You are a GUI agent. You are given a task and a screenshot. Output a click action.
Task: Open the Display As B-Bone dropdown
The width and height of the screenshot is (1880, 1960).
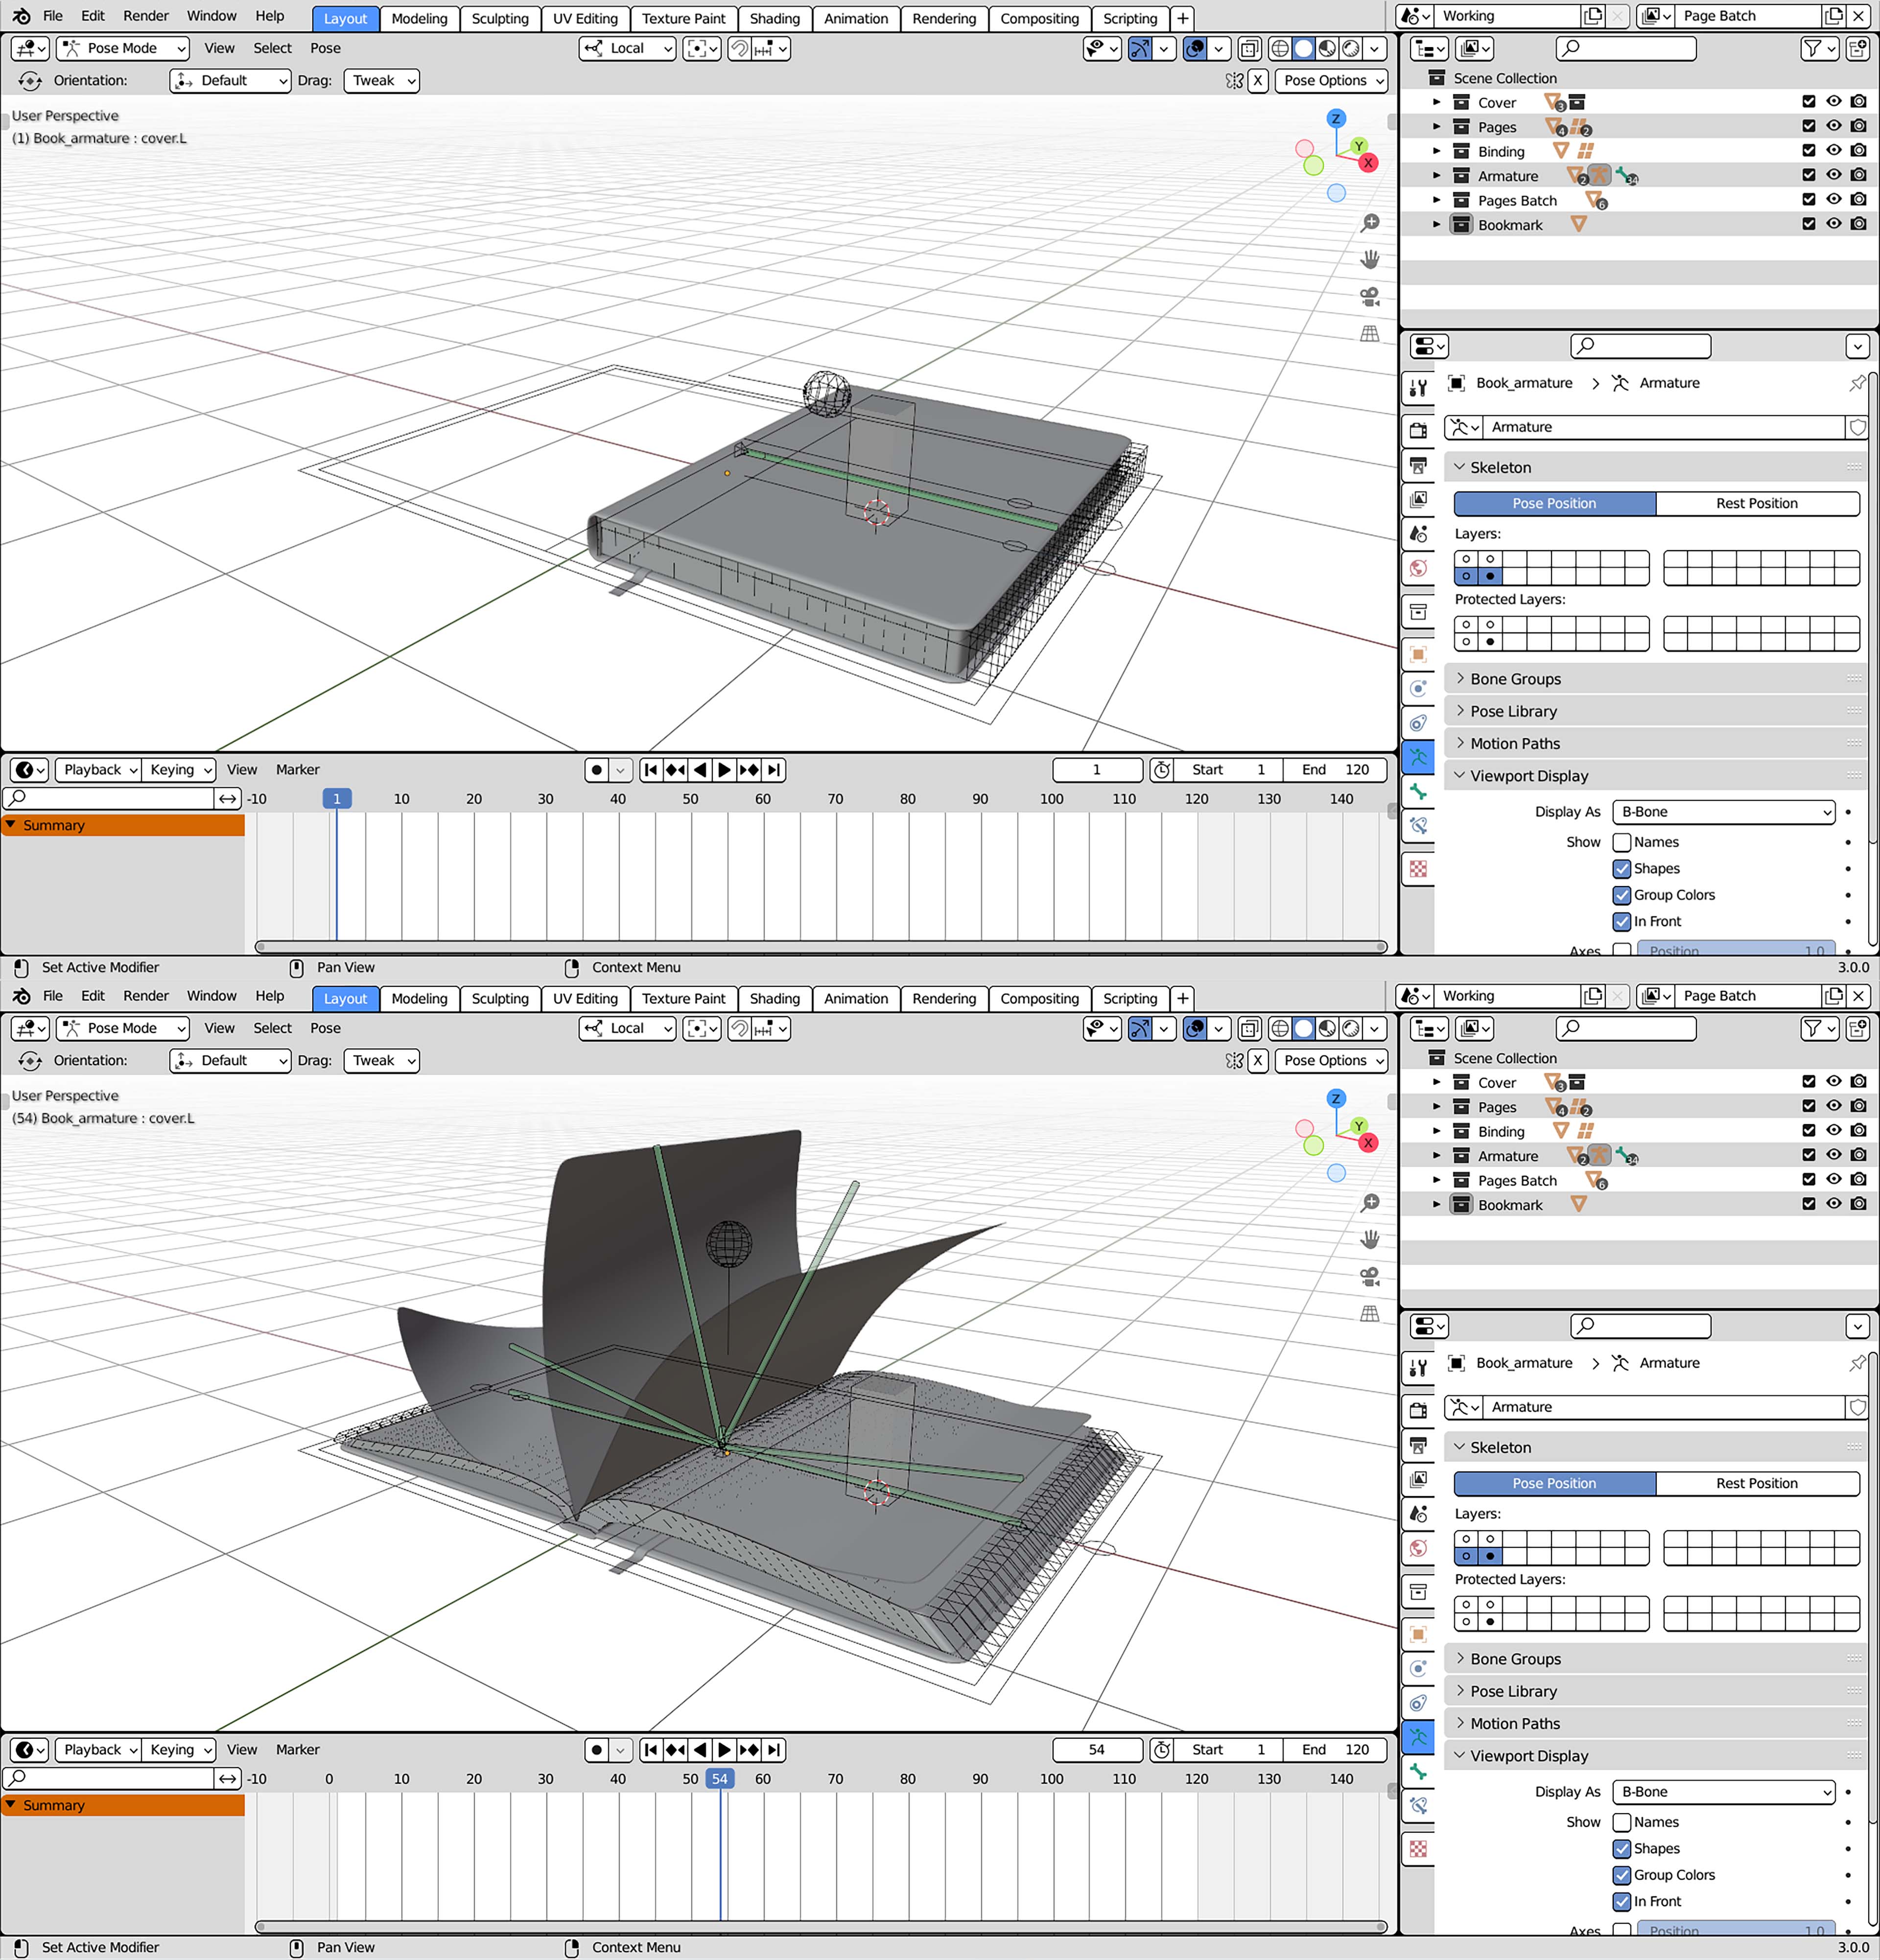[1722, 811]
